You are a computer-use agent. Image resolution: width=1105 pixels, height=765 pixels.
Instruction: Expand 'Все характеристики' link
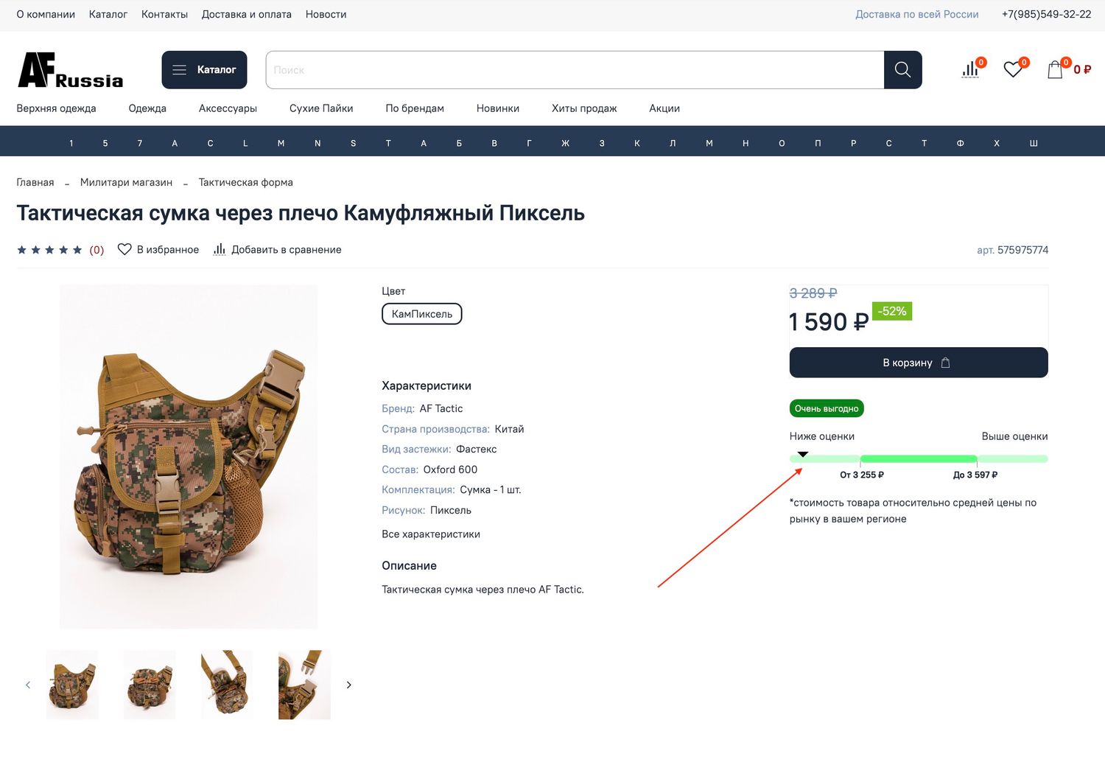(430, 534)
